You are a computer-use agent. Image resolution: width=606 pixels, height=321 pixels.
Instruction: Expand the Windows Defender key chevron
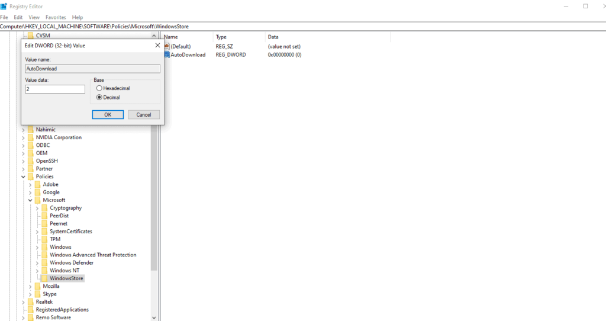pyautogui.click(x=37, y=263)
